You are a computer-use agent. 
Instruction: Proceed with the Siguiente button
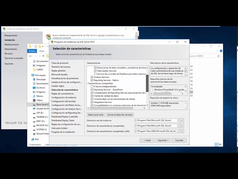click(163, 140)
